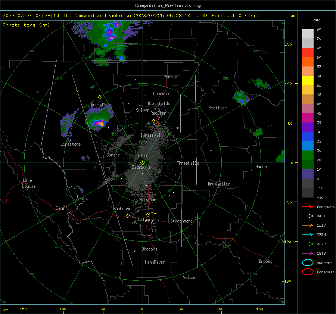Select the bright green 20-30 dBZ swatch
Screen dimensions: 336x314
tap(308, 155)
